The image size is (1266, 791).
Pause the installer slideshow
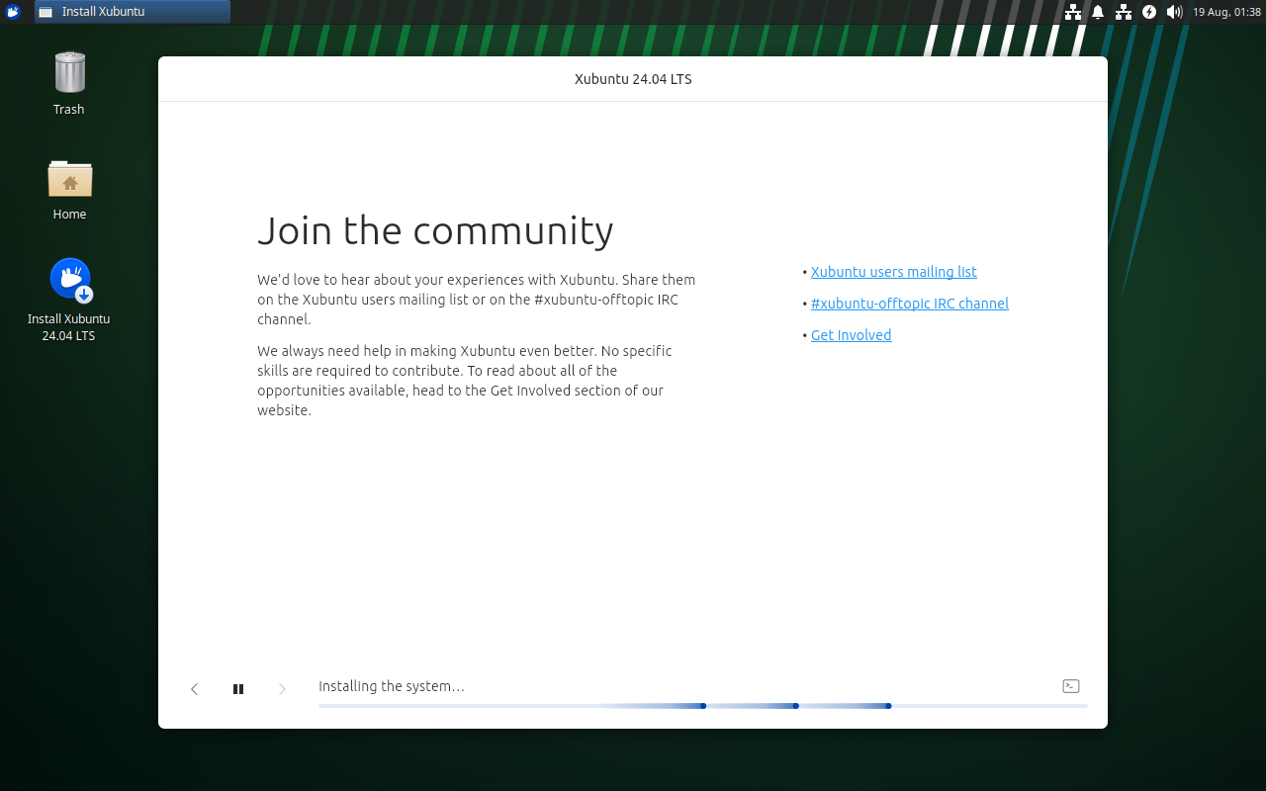[238, 689]
